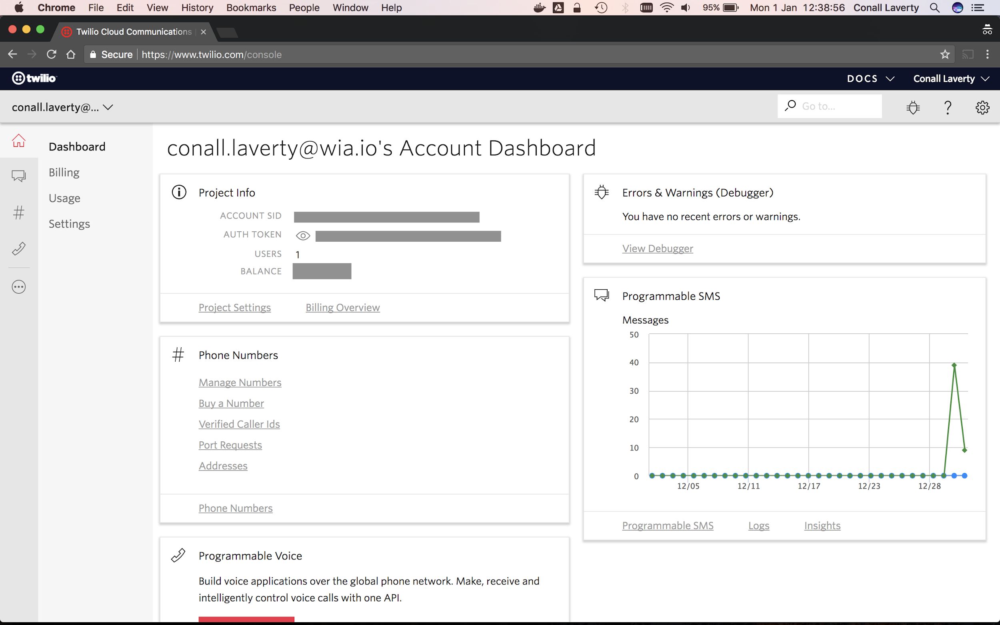Open the Wi-Fi menu bar icon
1000x625 pixels.
pos(667,8)
